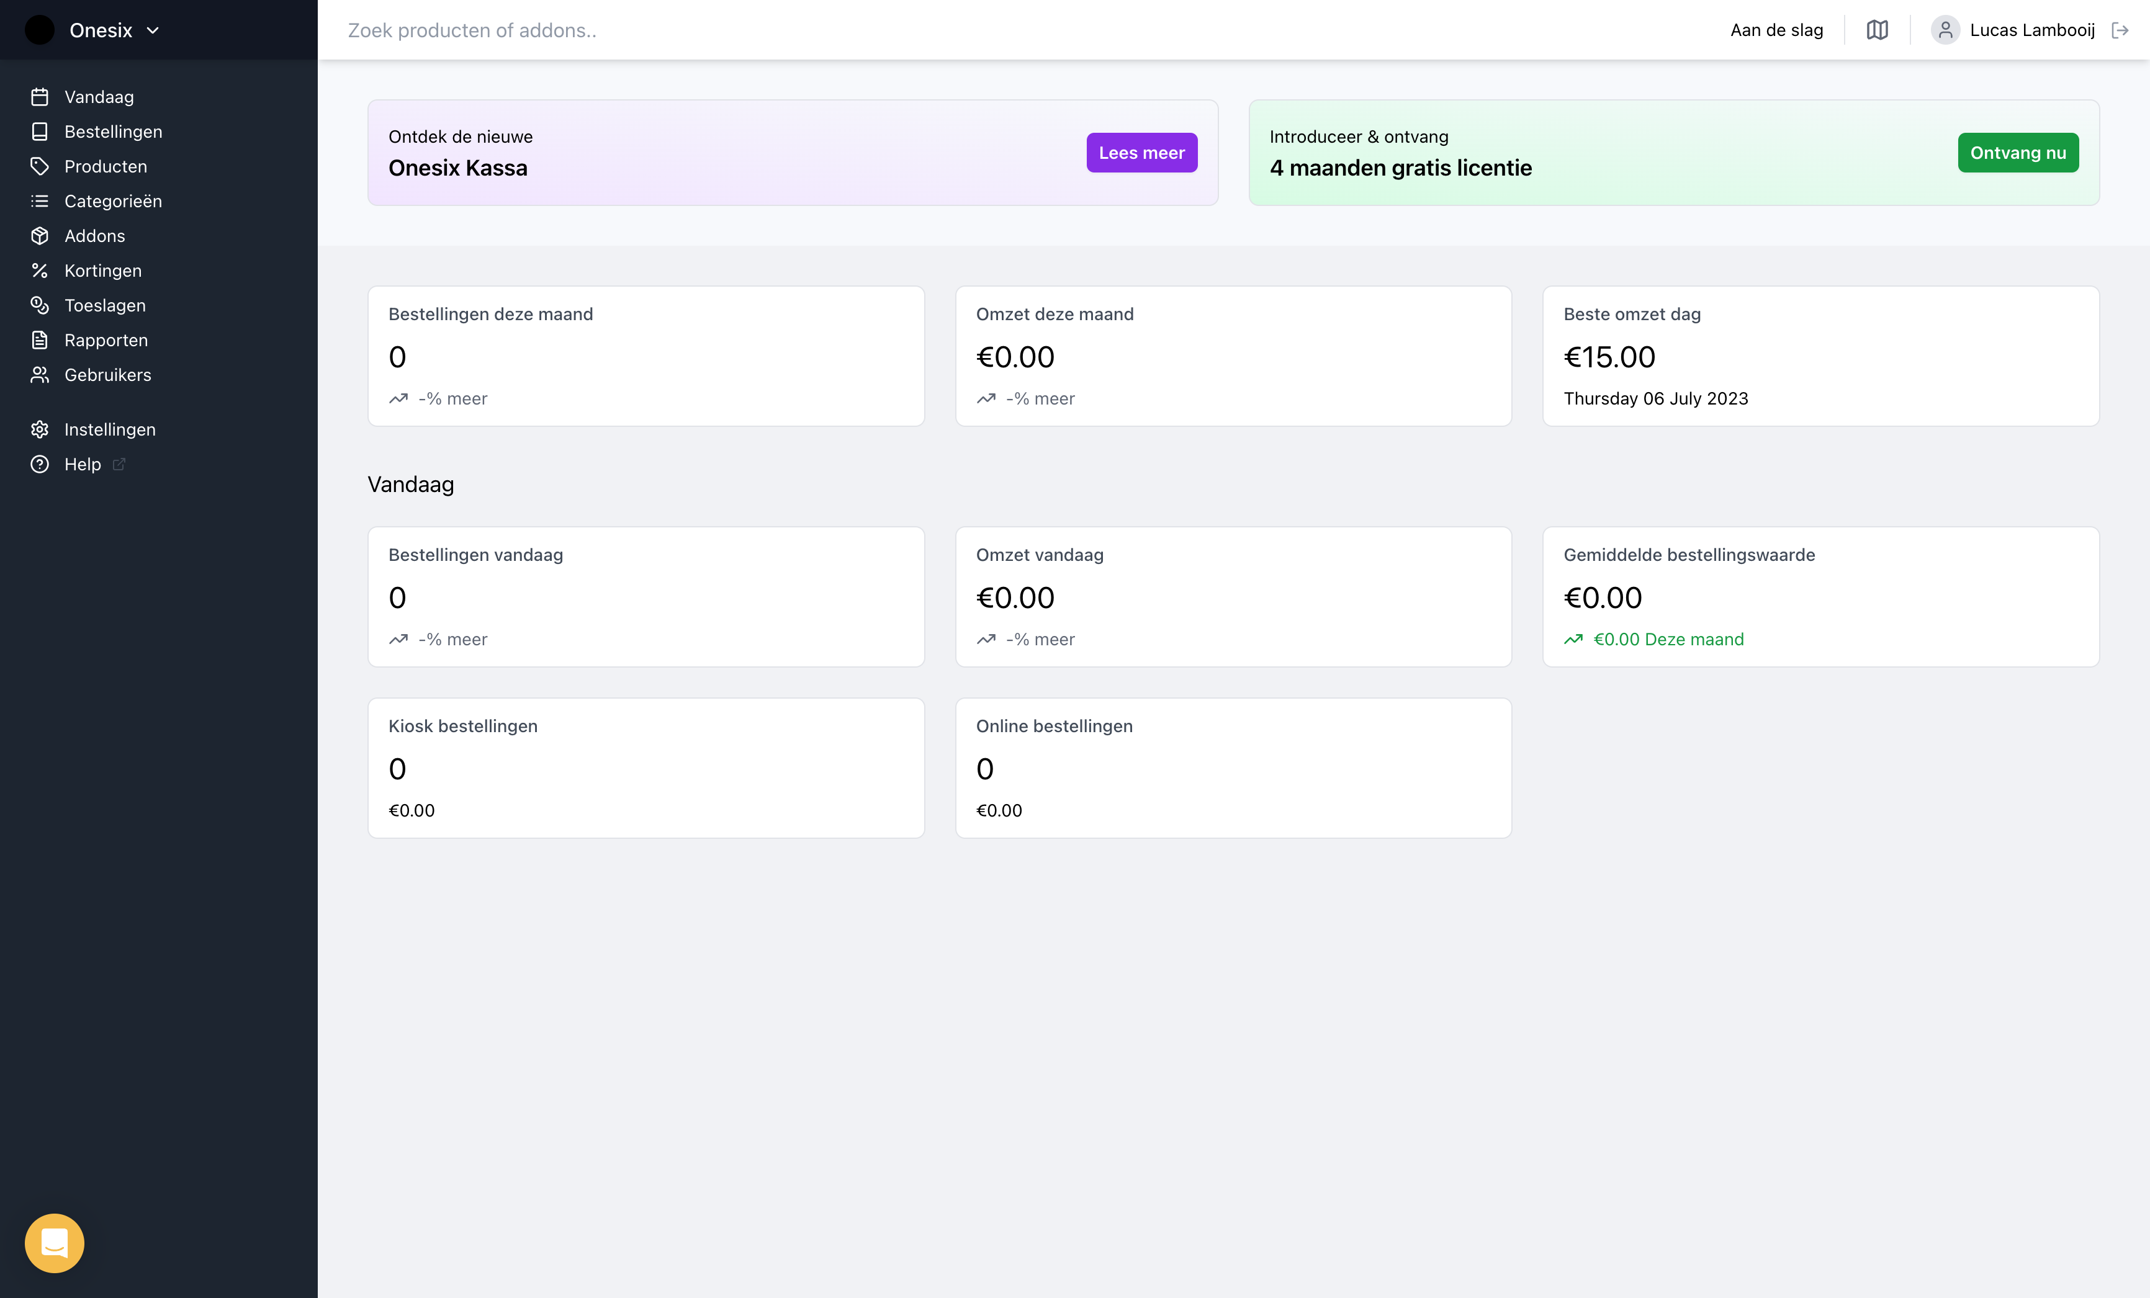Click the user avatar icon

pos(1945,30)
